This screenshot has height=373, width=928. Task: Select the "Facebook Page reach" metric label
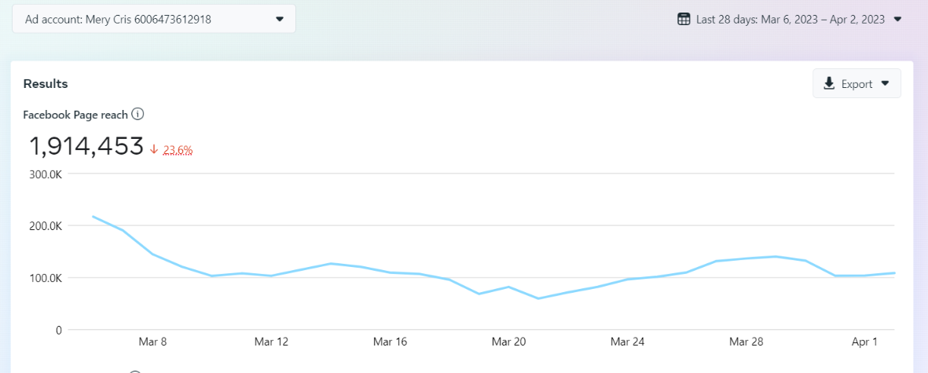(x=75, y=115)
